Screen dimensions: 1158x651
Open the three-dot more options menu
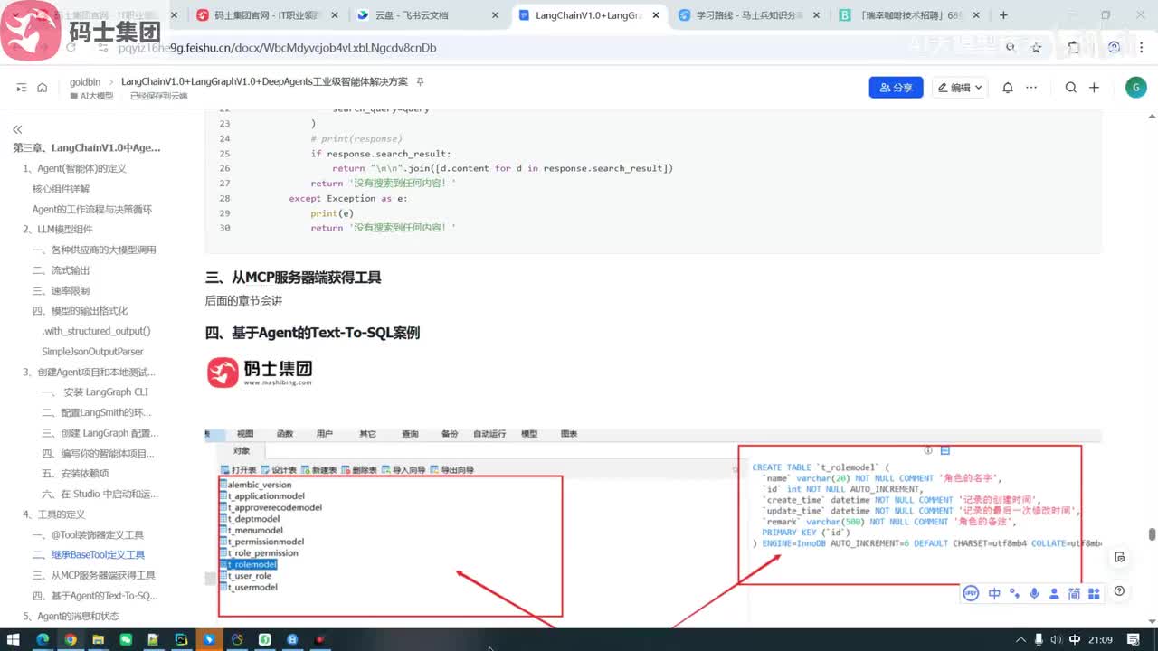click(1031, 88)
